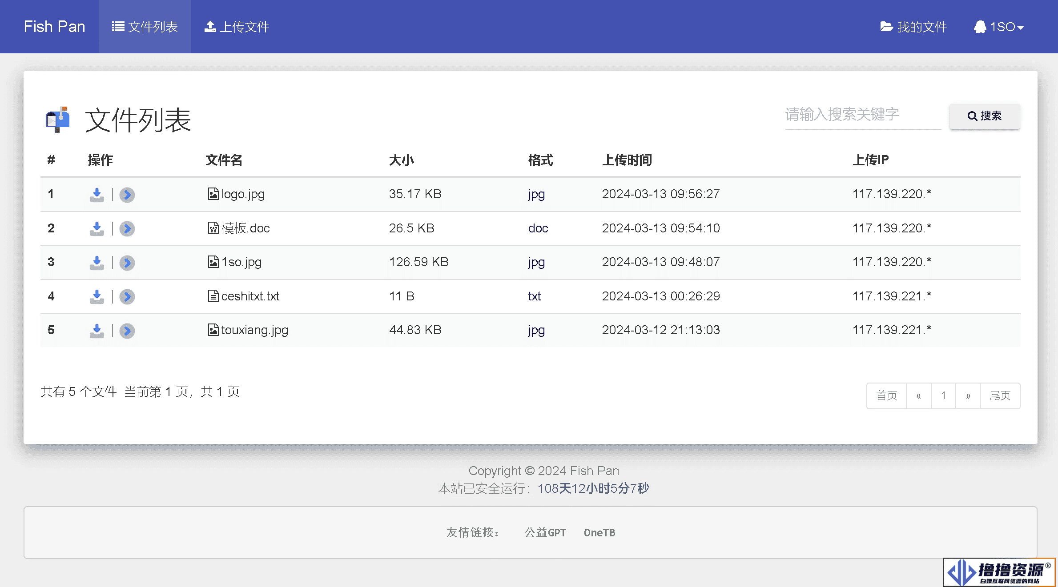Viewport: 1058px width, 587px height.
Task: Click the 上传文件 tab in navbar
Action: 235,26
